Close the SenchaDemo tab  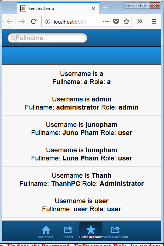tap(93, 8)
